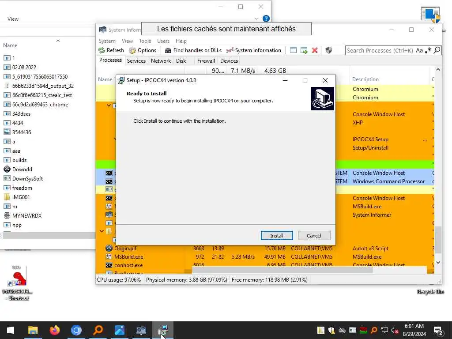Viewport: 452px width, 339px height.
Task: Click Cancel in the IPCOCX4 setup
Action: tap(314, 236)
